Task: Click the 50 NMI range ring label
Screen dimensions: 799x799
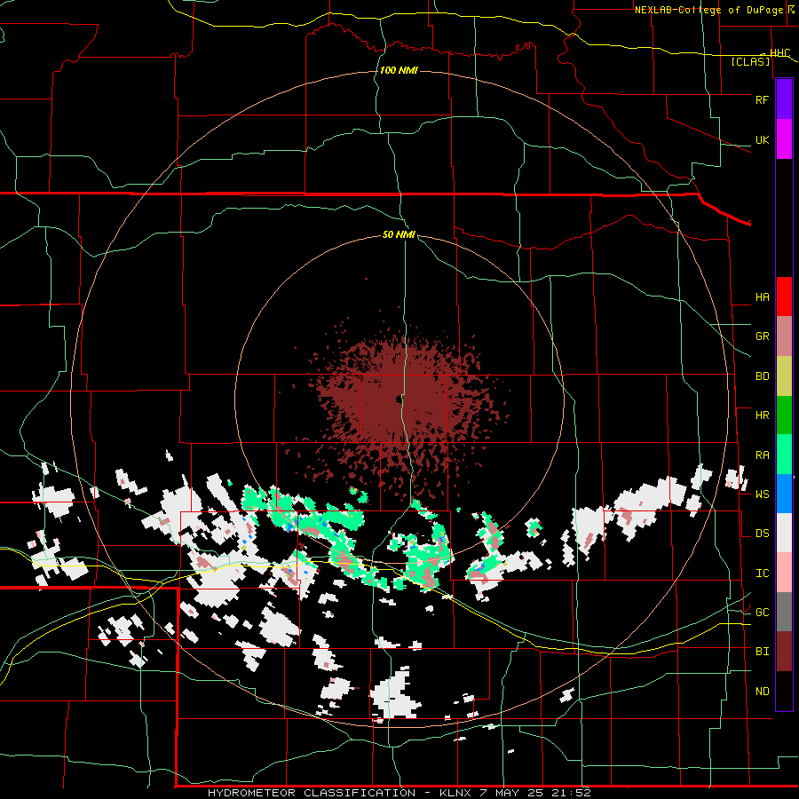Action: 399,234
